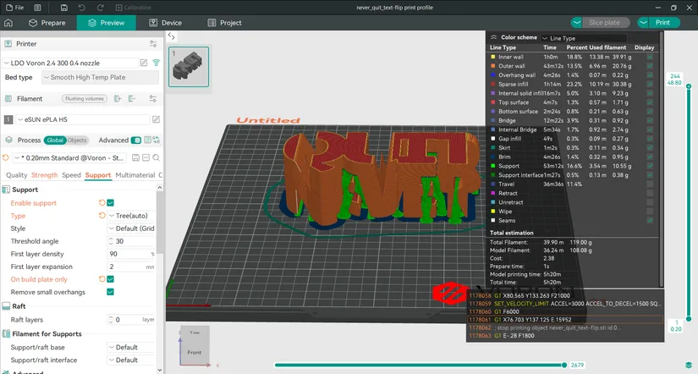Collapse the Color scheme legend
Image resolution: width=698 pixels, height=374 pixels.
tap(493, 37)
